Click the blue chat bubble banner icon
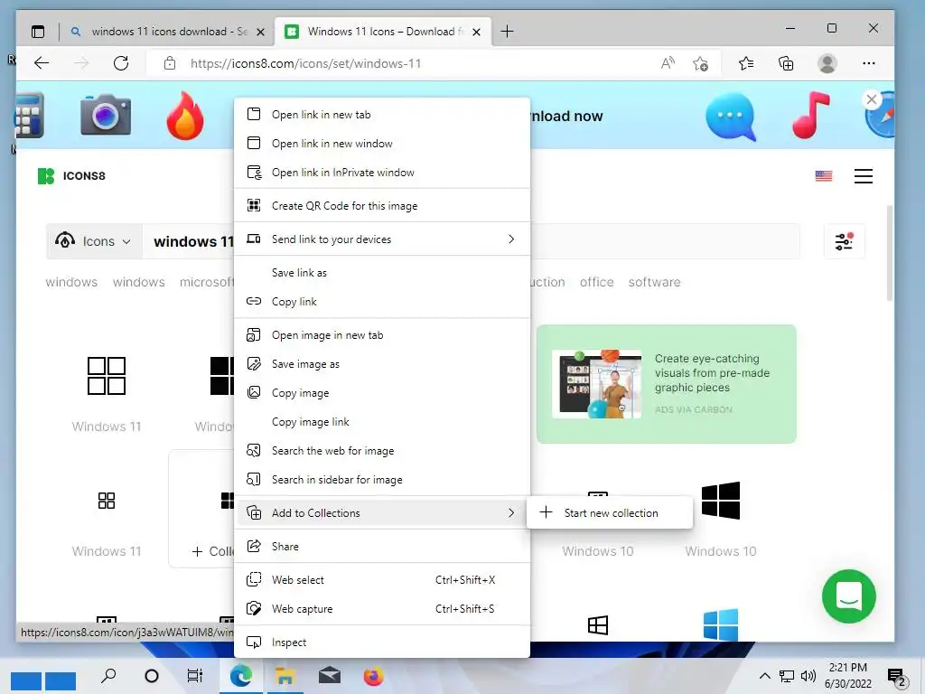Screen dimensions: 925x694 click(730, 117)
